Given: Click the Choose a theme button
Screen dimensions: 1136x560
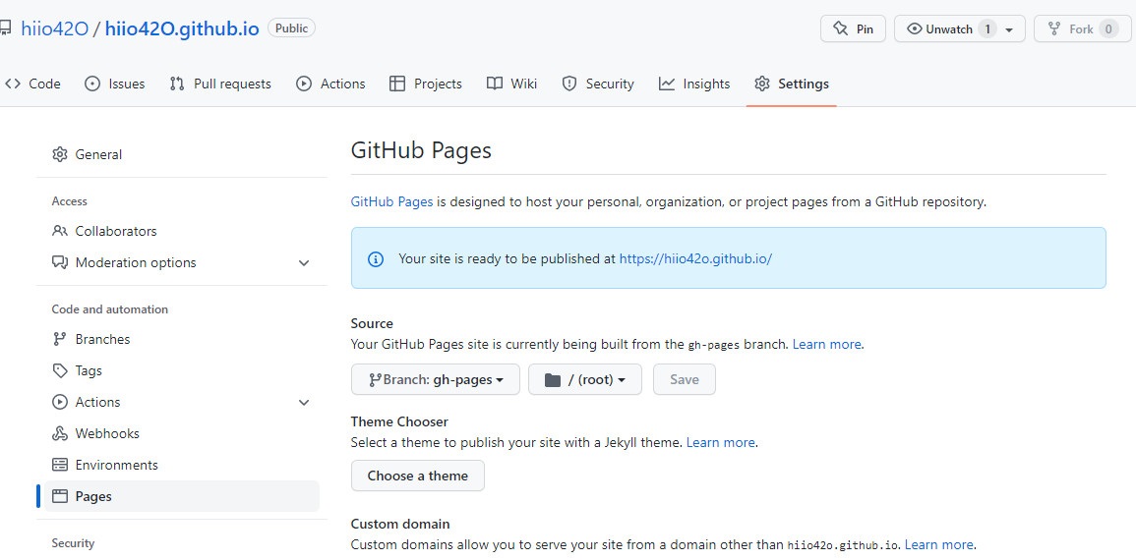Looking at the screenshot, I should tap(418, 476).
